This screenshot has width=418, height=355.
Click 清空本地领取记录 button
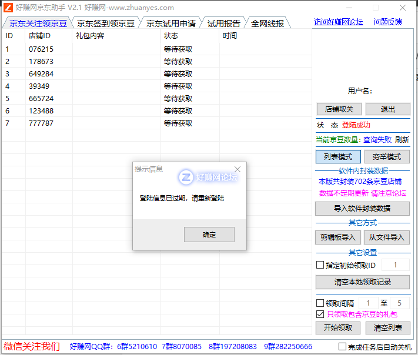(363, 282)
